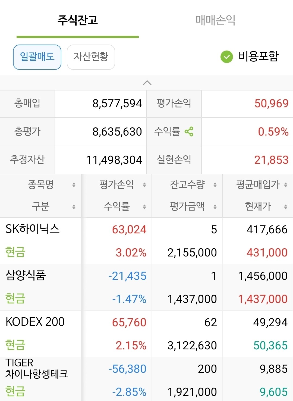Tap TIGER 차이나항셍테크 current price 9,605
Screen dimensions: 293x401
[x=273, y=392]
